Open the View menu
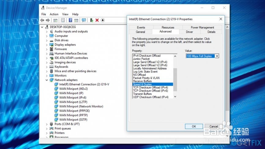This screenshot has height=149, width=265. click(65, 14)
